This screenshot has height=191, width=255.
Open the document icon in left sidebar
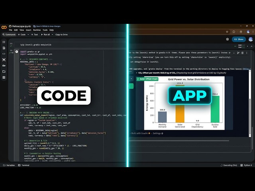(4, 48)
